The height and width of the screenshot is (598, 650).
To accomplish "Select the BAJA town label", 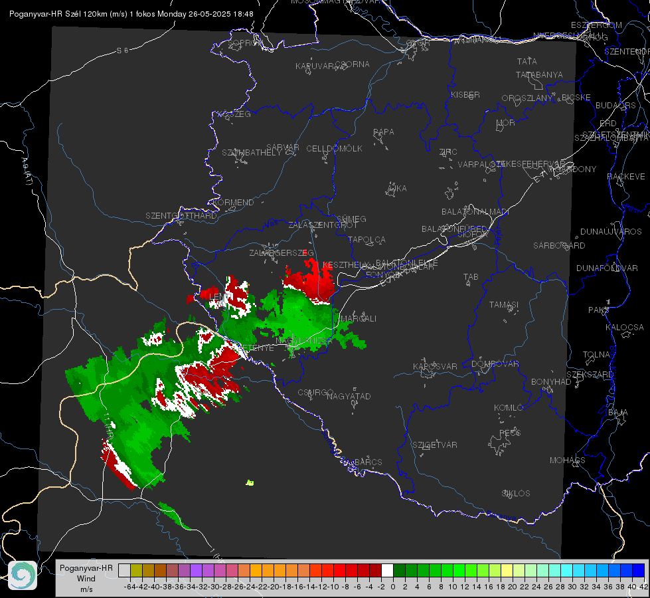I will click(x=618, y=413).
